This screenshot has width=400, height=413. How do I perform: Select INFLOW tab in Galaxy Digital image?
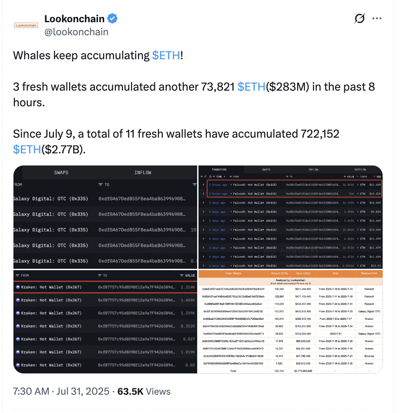click(143, 173)
